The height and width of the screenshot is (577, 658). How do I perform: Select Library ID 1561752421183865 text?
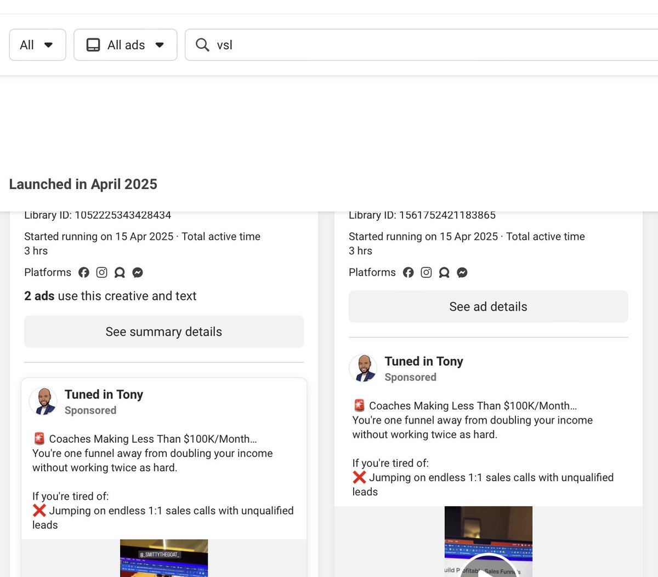coord(422,215)
